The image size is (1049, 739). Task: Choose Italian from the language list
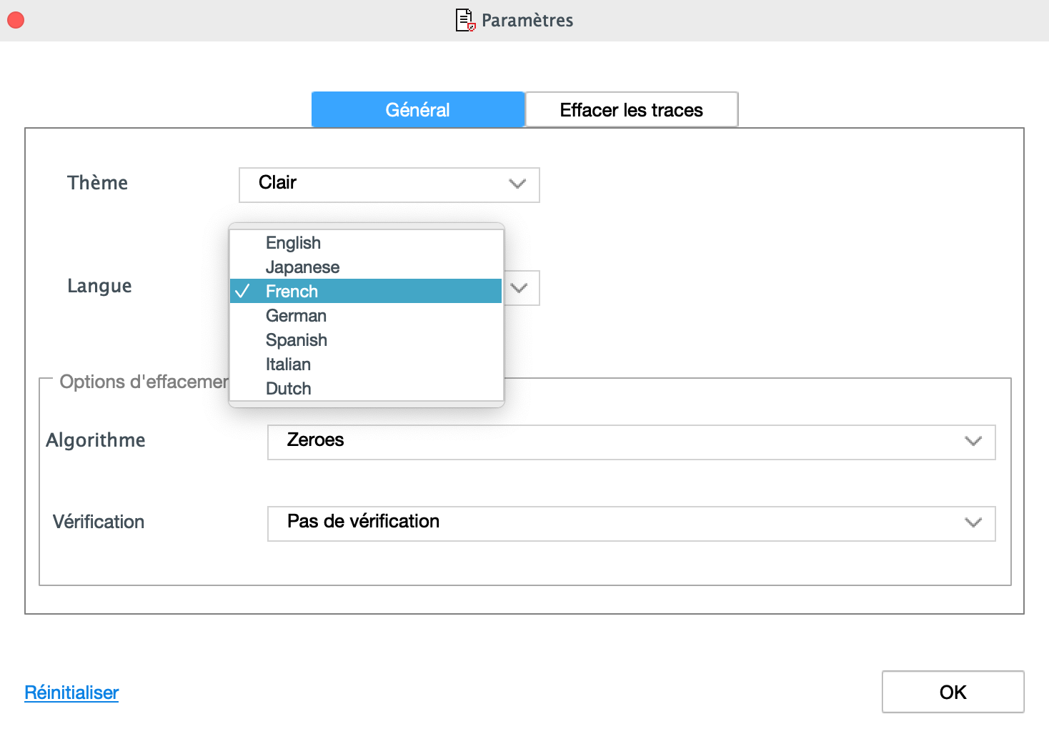pos(366,364)
